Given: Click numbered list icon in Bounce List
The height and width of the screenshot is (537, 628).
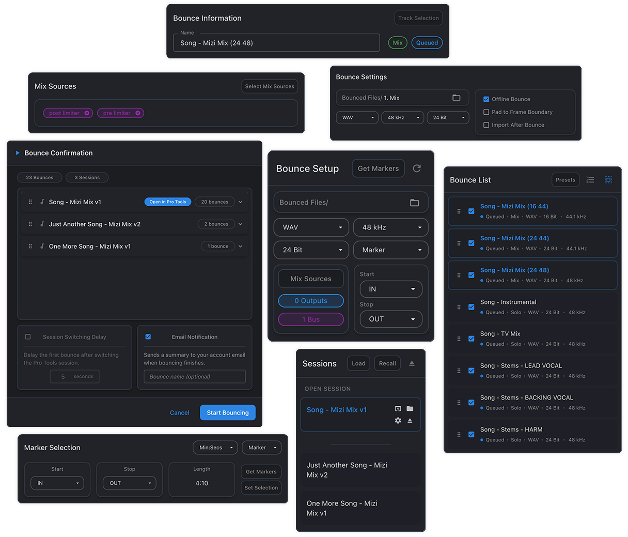Looking at the screenshot, I should [590, 180].
